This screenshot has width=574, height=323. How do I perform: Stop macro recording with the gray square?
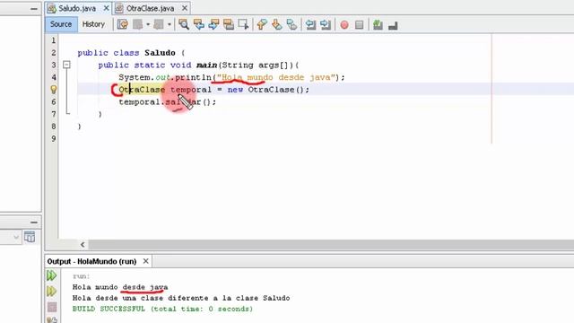[359, 25]
